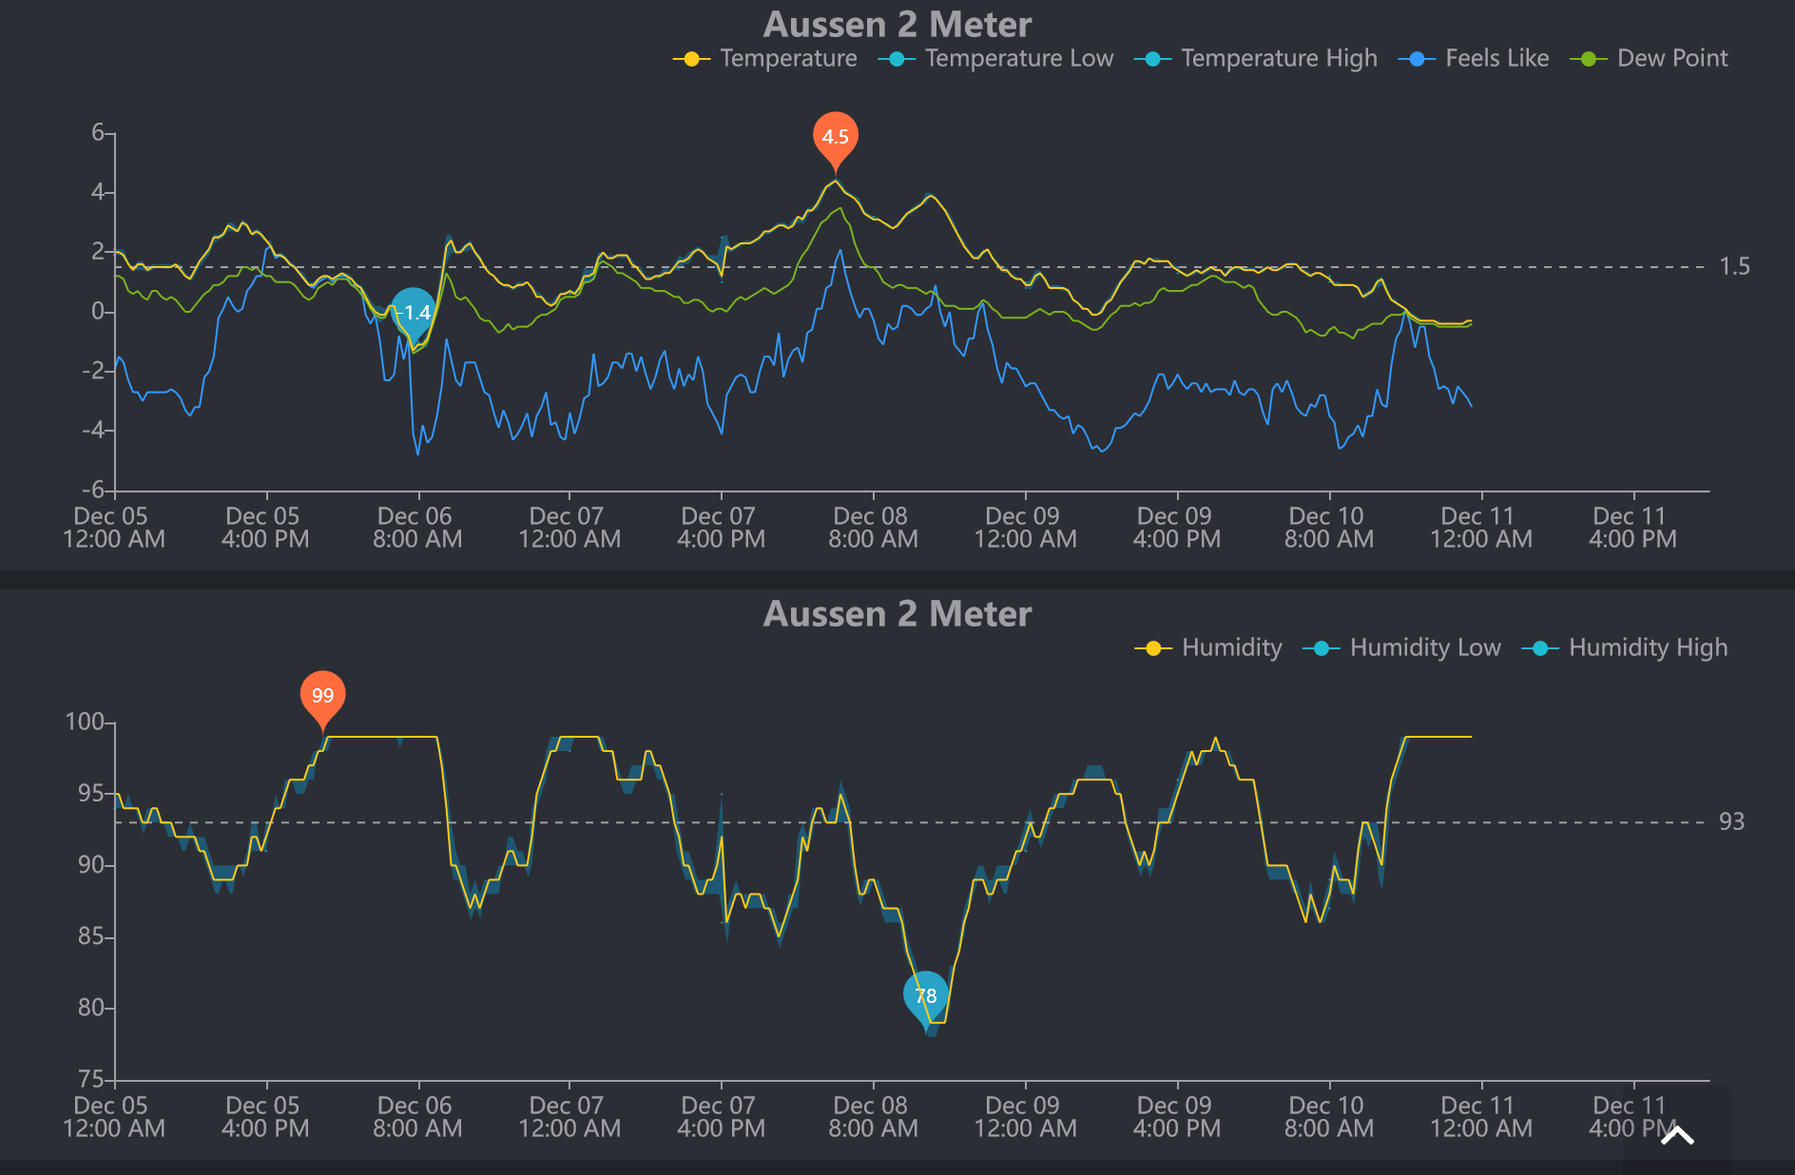The width and height of the screenshot is (1795, 1175).
Task: Click the 99 maximum humidity marker
Action: point(323,698)
